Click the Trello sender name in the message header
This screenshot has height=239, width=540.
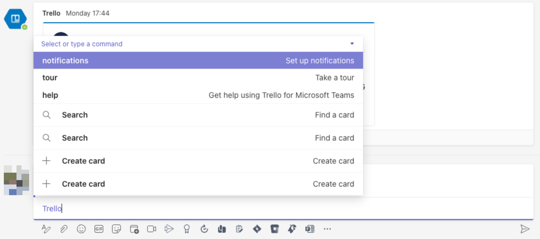coord(51,13)
